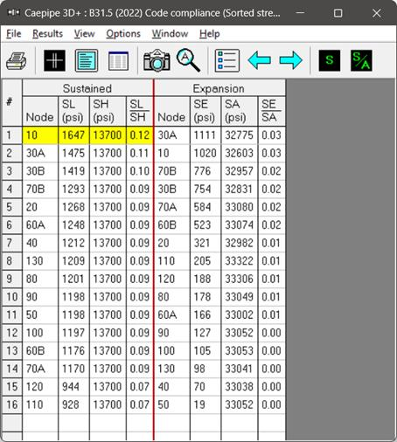Open the list table window icon
Viewport: 397px width, 442px height.
[118, 60]
